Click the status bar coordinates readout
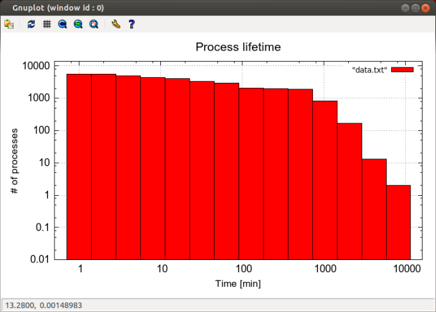Viewport: 436px width, 312px height. (43, 305)
